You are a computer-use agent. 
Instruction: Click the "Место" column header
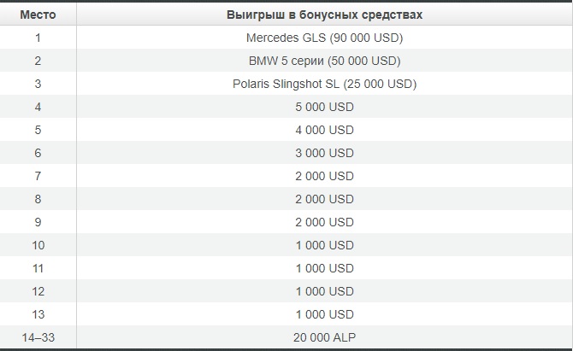[38, 15]
